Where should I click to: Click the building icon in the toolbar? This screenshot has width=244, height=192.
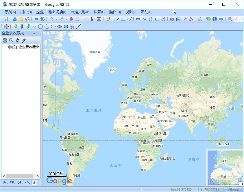point(200,19)
